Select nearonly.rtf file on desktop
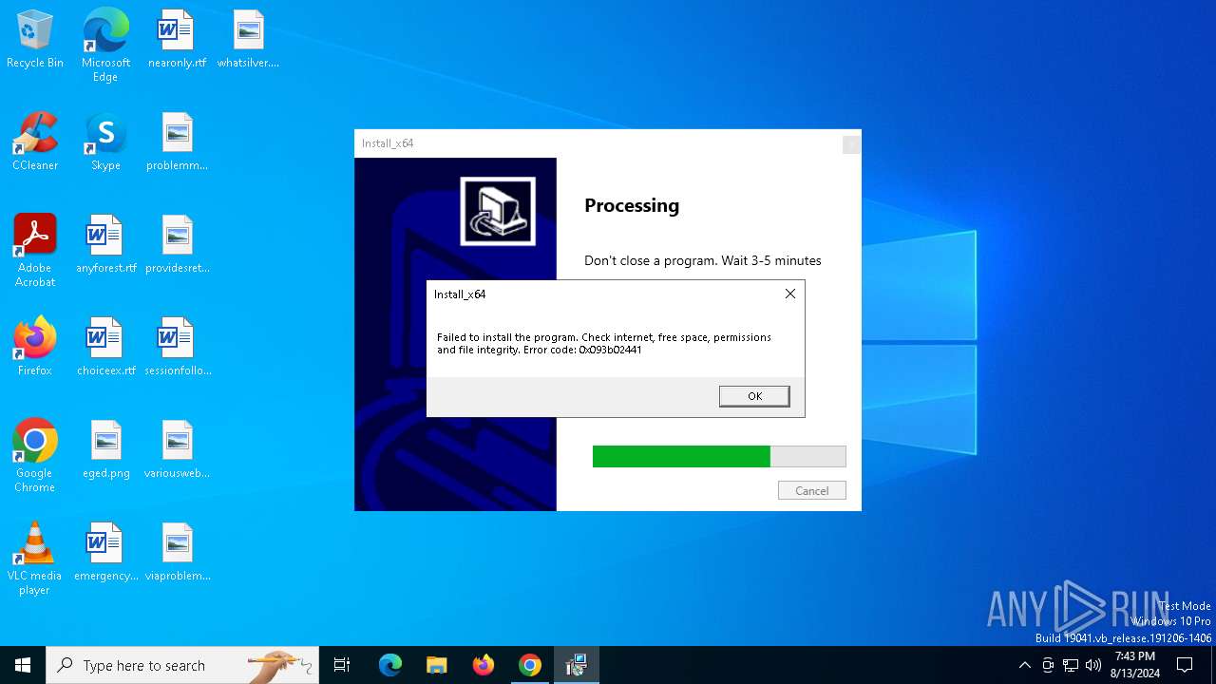1216x684 pixels. tap(177, 40)
